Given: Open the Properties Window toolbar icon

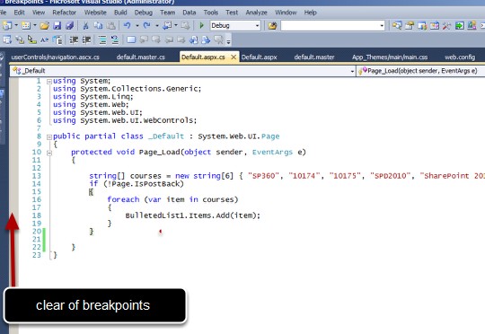Looking at the screenshot, I should 410,25.
